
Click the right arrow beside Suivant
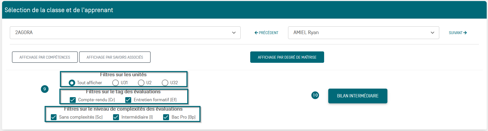coord(465,33)
